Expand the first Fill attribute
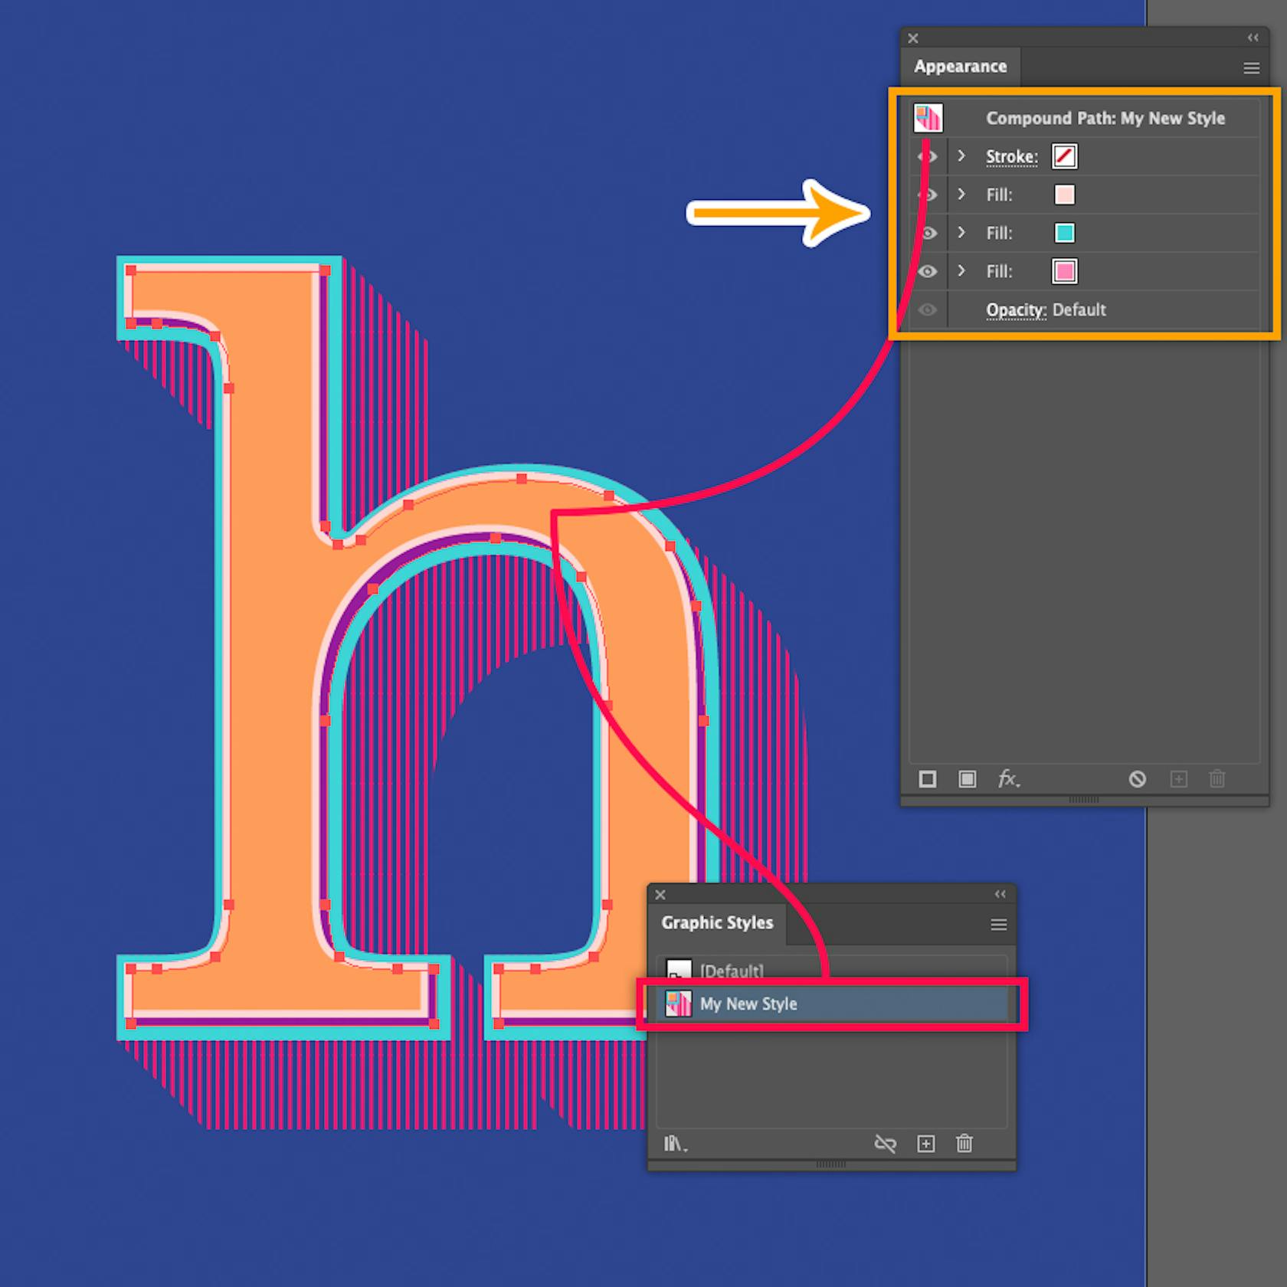The height and width of the screenshot is (1287, 1287). coord(961,195)
